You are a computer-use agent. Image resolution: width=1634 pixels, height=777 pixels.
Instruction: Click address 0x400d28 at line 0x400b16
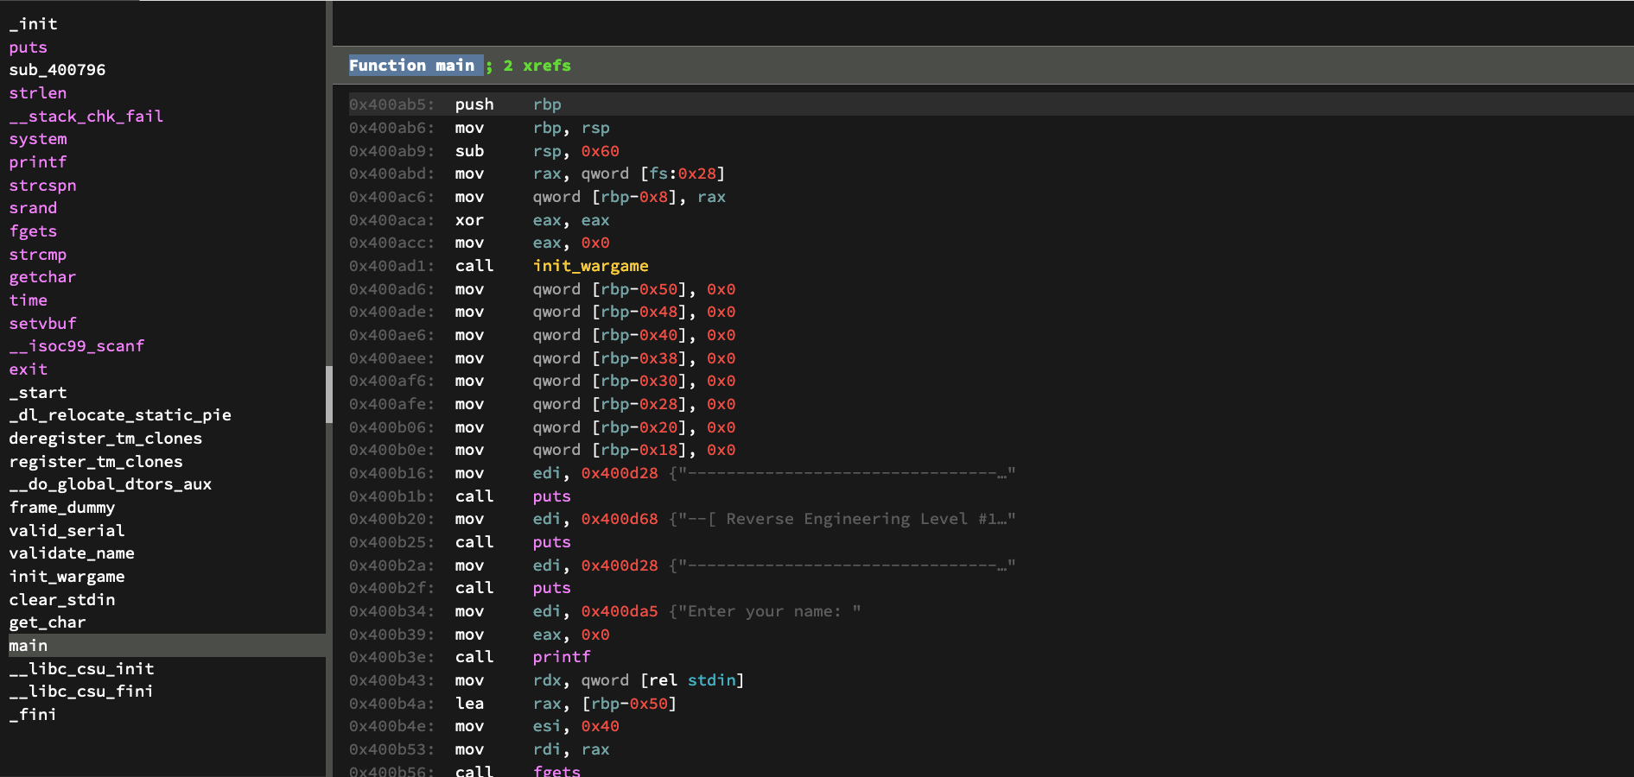click(620, 473)
